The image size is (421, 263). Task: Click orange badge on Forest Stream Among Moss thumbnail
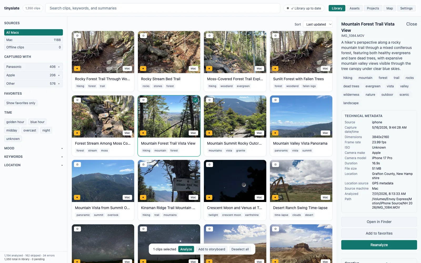[x=77, y=133]
